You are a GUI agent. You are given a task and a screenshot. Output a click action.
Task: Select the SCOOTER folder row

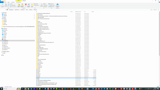66,46
